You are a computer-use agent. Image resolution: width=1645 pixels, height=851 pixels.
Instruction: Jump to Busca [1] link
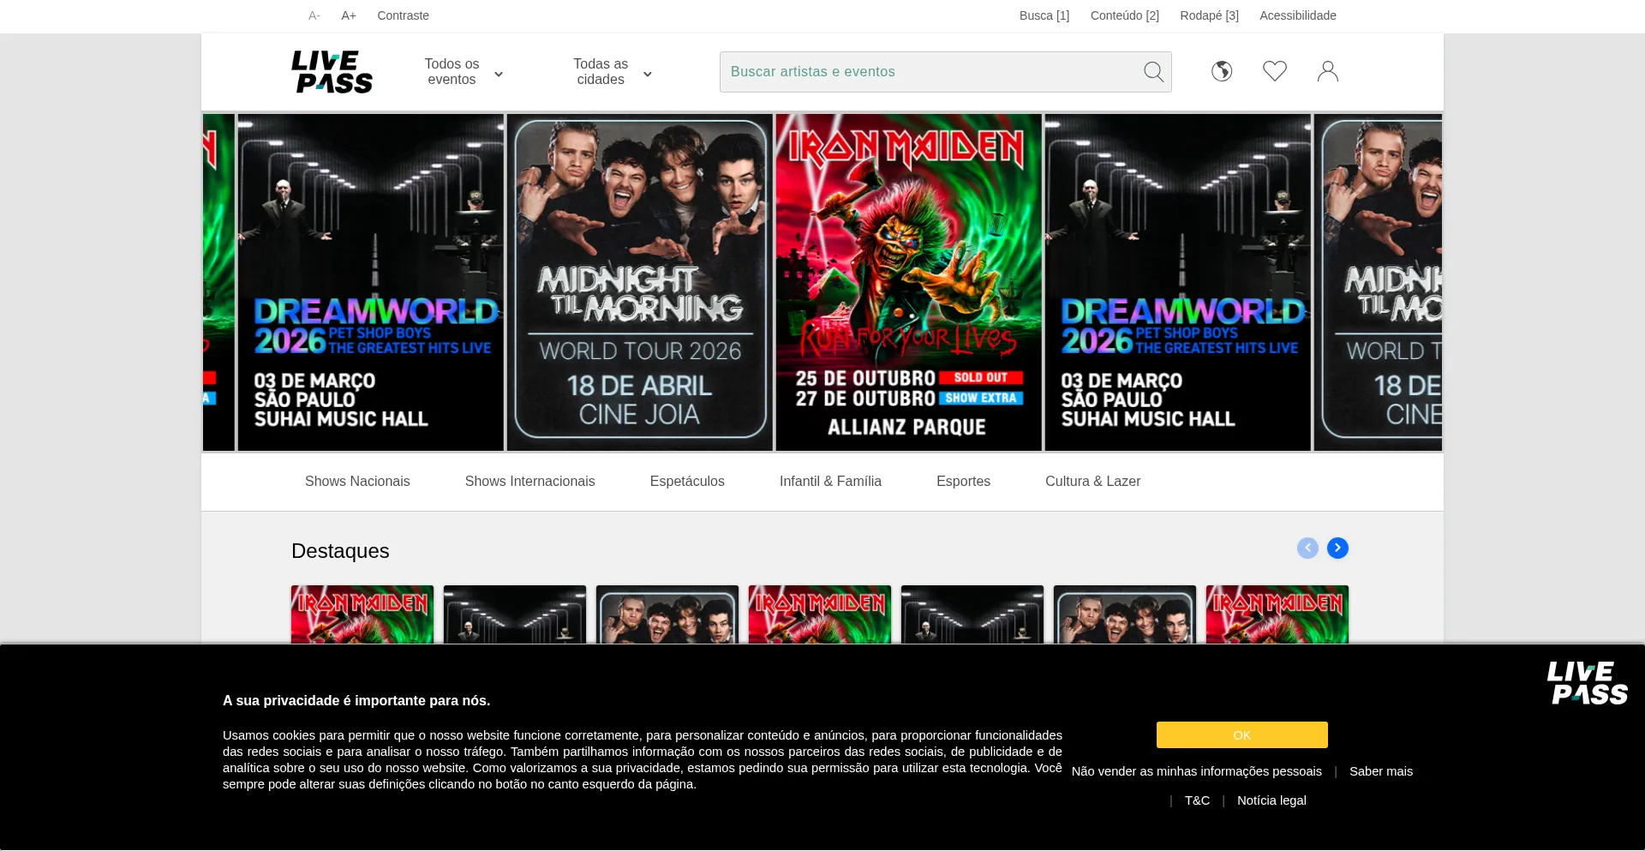(1044, 15)
